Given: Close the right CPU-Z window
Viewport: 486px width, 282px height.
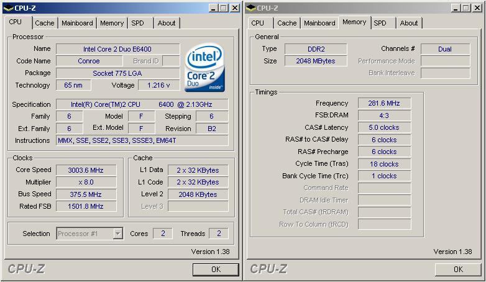Looking at the screenshot, I should (x=478, y=8).
